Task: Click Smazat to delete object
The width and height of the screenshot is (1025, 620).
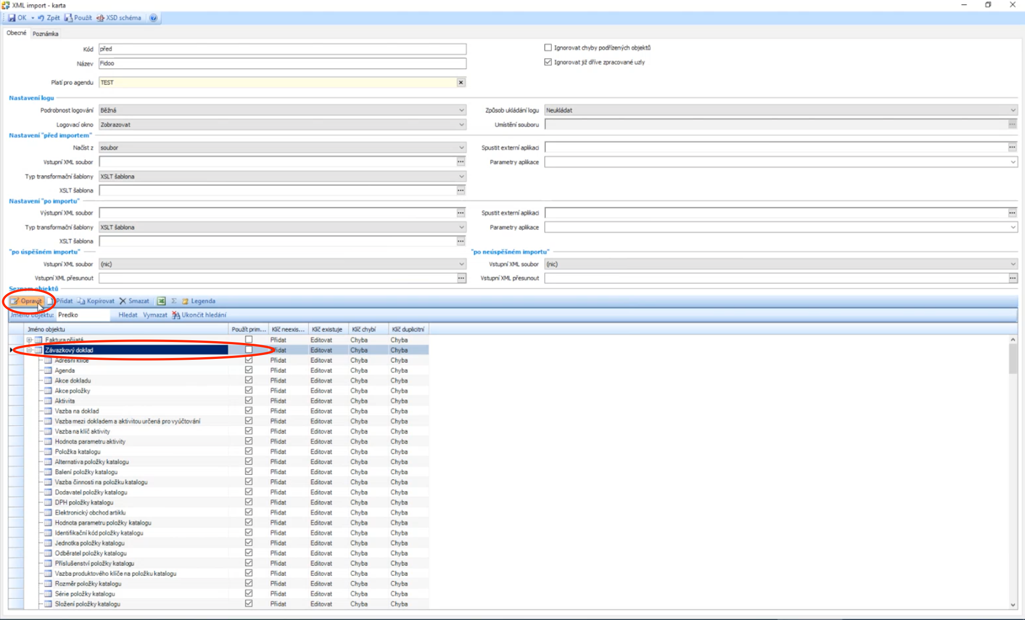Action: pos(134,301)
